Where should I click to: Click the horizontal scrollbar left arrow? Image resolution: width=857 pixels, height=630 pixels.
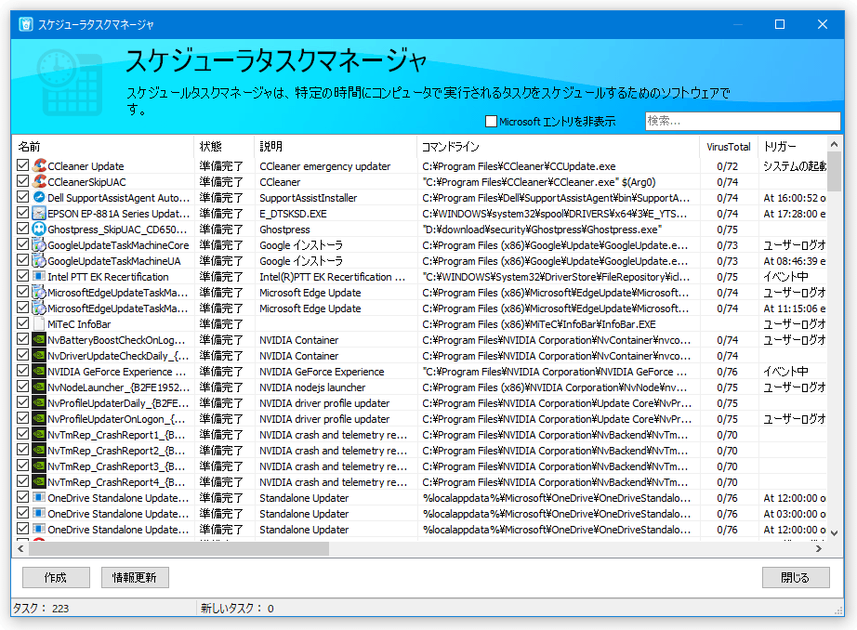pyautogui.click(x=20, y=548)
